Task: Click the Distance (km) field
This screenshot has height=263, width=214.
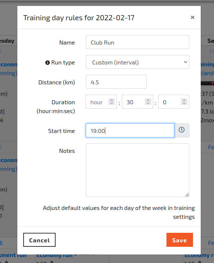Action: click(x=116, y=82)
